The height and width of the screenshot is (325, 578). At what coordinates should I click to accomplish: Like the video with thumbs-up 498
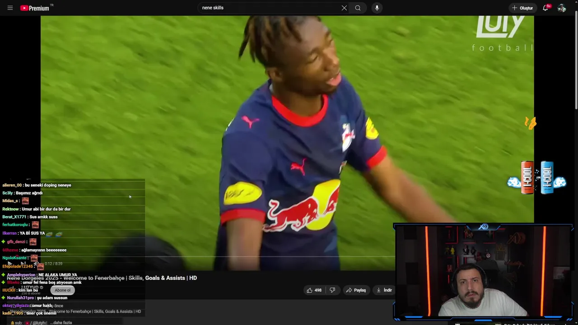click(314, 290)
